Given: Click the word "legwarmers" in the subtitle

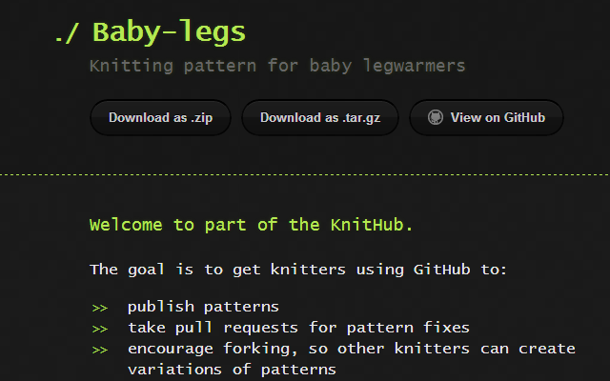Looking at the screenshot, I should tap(418, 67).
